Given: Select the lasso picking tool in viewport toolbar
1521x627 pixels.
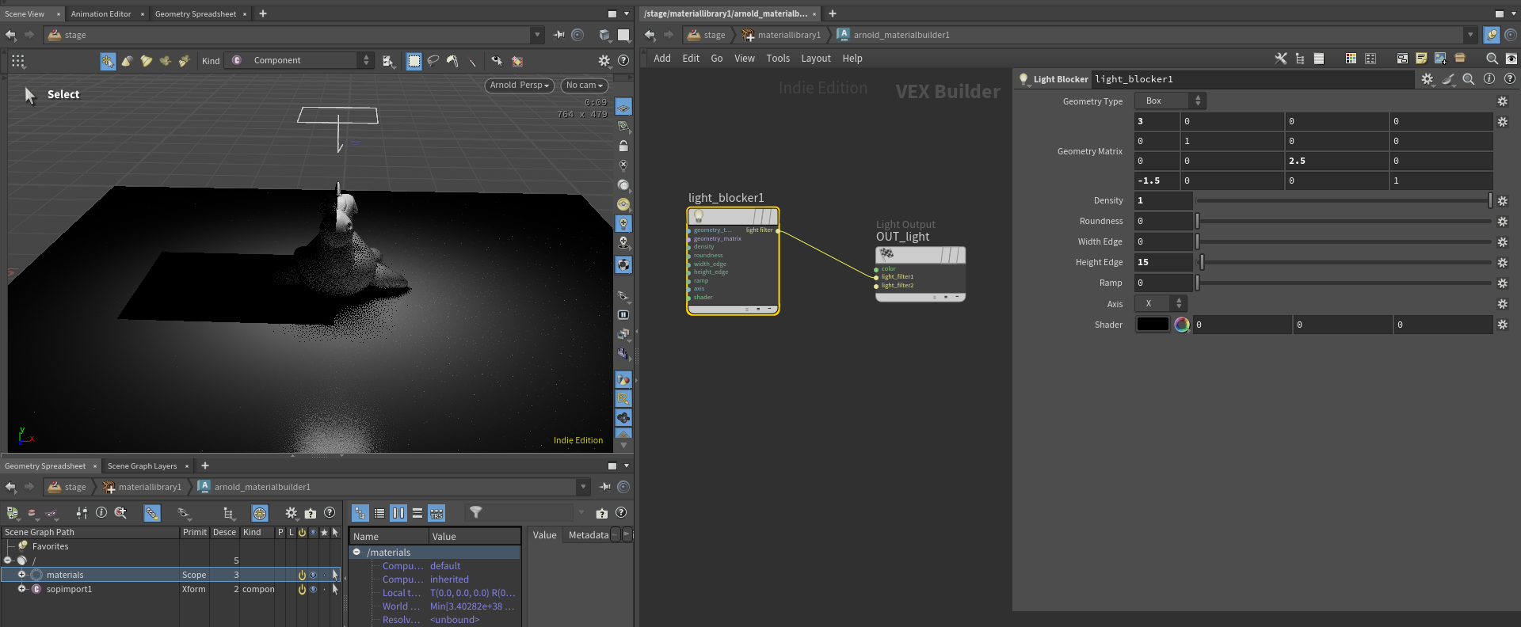Looking at the screenshot, I should pos(433,61).
